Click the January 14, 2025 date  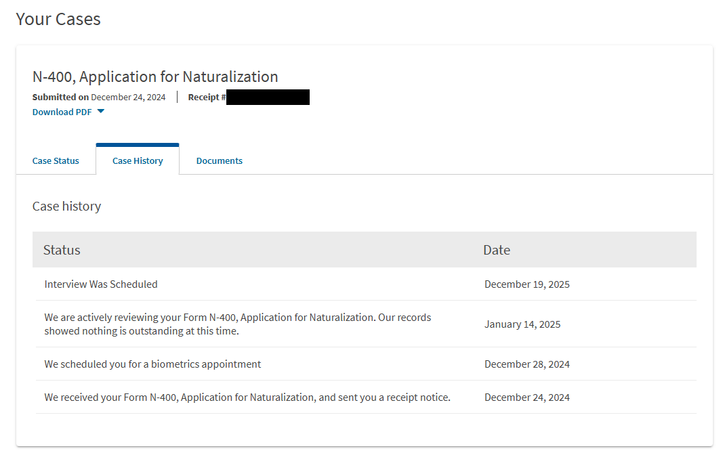click(522, 324)
